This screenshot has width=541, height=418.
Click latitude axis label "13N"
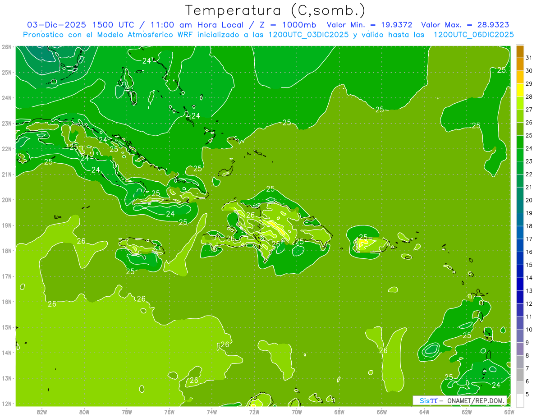click(6, 378)
